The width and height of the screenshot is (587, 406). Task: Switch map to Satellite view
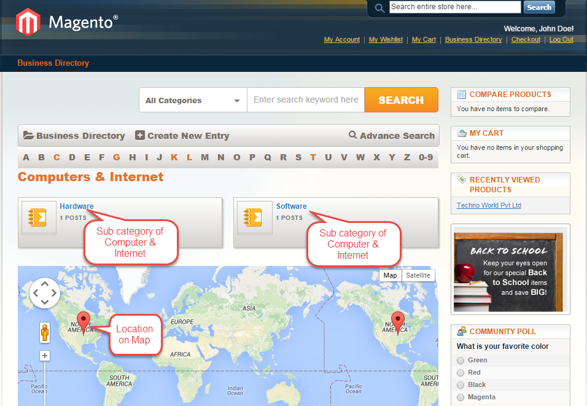(418, 275)
